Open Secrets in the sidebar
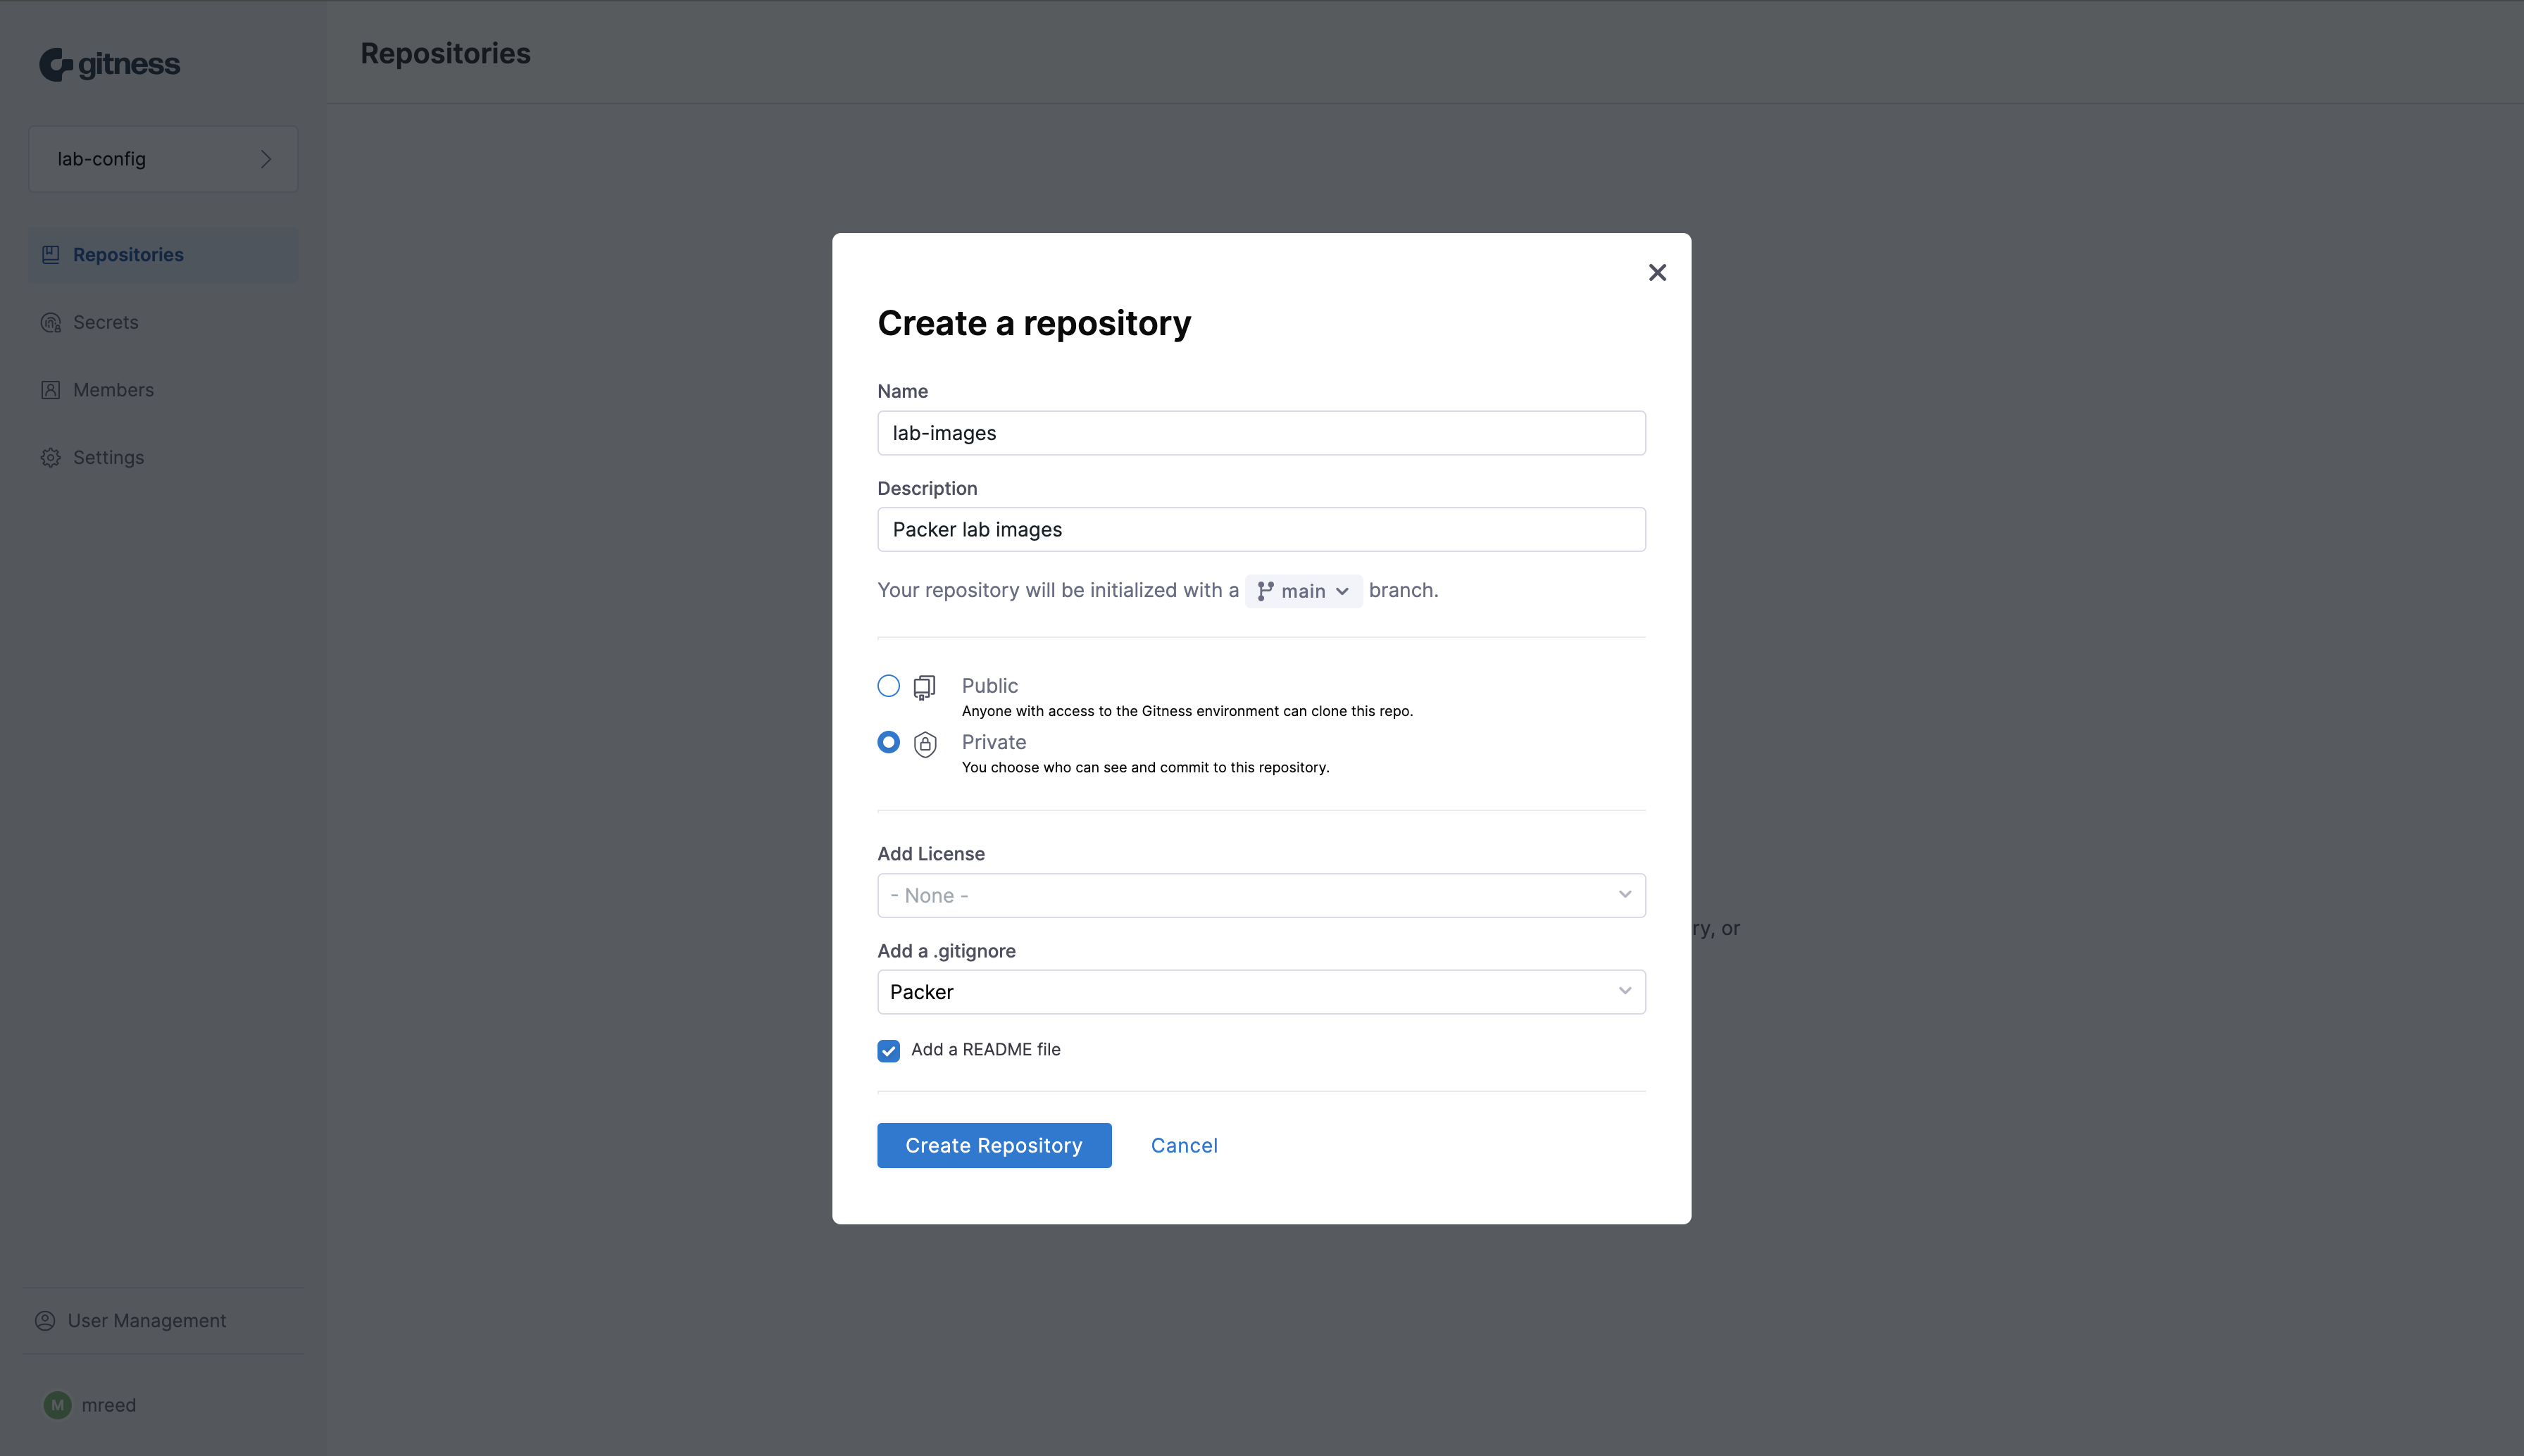This screenshot has height=1456, width=2524. (x=163, y=322)
